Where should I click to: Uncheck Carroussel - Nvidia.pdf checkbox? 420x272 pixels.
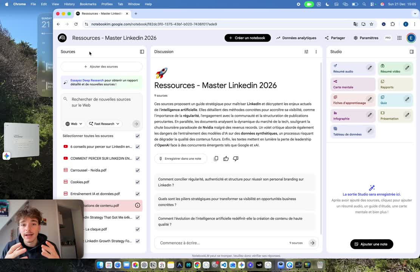tap(137, 170)
